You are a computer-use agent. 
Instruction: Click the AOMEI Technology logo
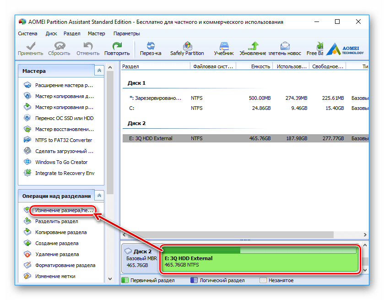point(345,49)
